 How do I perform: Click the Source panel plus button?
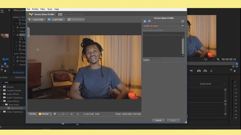(x=5, y=71)
